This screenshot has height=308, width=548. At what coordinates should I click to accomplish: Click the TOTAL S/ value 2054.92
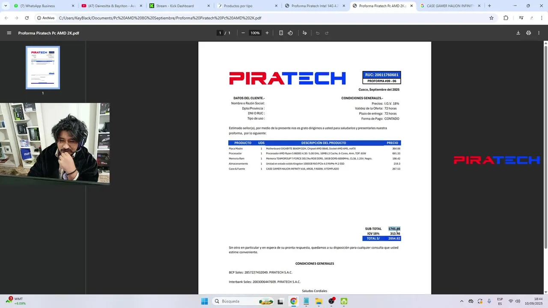pos(394,238)
